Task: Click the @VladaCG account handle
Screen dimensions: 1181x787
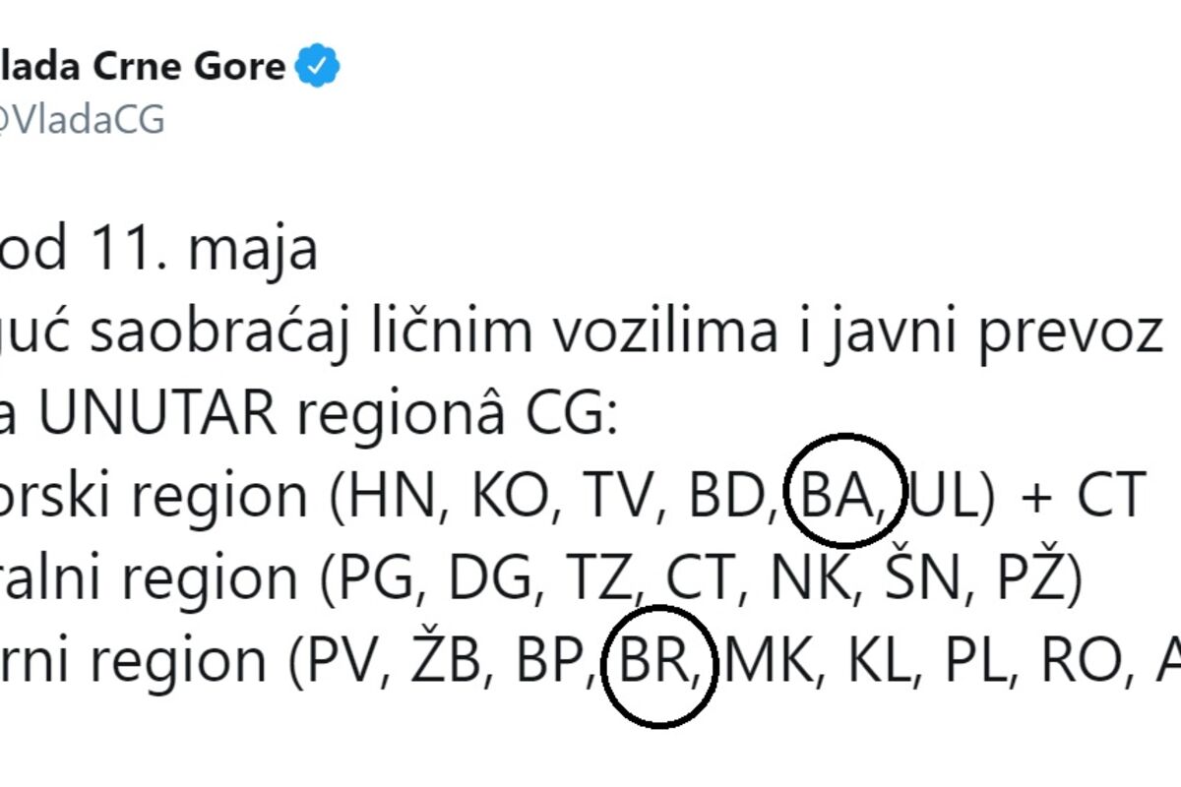Action: 83,120
